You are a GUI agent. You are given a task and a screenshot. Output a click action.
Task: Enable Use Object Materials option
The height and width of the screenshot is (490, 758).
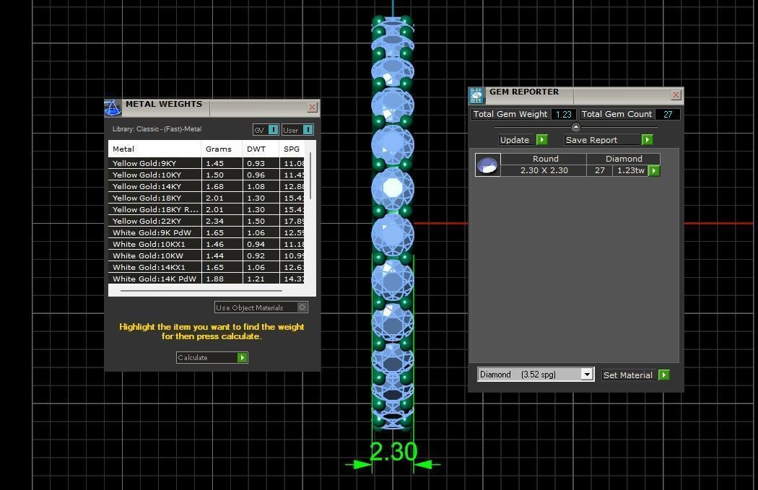[x=302, y=307]
